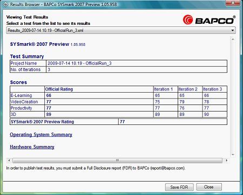Screen dimensions: 243x195
Task: Click E-Learning official rating 66
Action: click(x=49, y=95)
